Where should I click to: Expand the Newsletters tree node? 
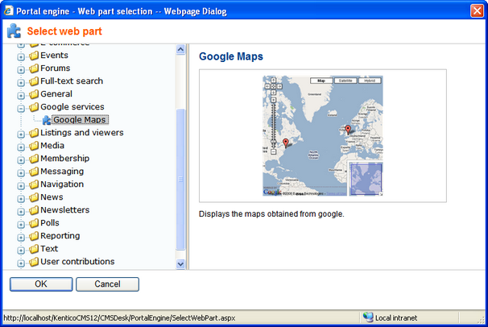pos(21,212)
